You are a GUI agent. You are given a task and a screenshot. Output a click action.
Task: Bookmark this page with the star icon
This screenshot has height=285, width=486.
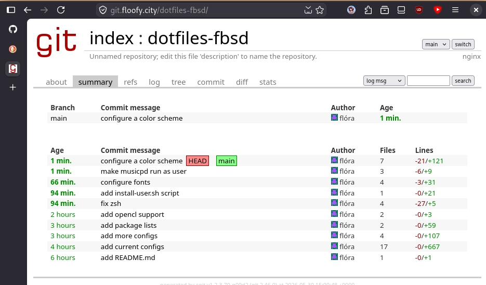tap(320, 10)
